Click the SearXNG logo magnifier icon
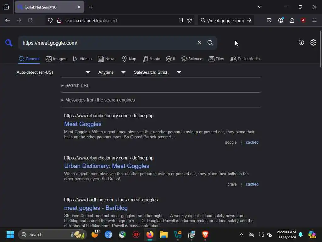Image resolution: width=322 pixels, height=242 pixels. [x=9, y=43]
